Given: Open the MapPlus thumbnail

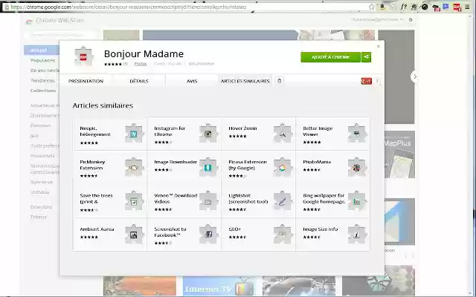Looking at the screenshot, I should coord(399,154).
